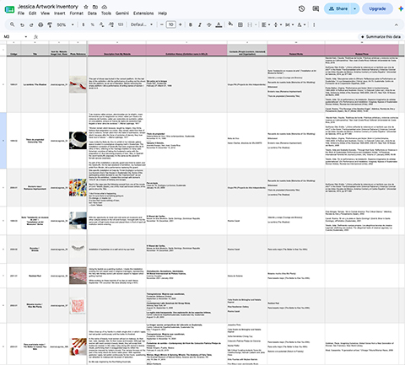The height and width of the screenshot is (365, 405).
Task: Select the paint format tool
Action: [x=50, y=24]
